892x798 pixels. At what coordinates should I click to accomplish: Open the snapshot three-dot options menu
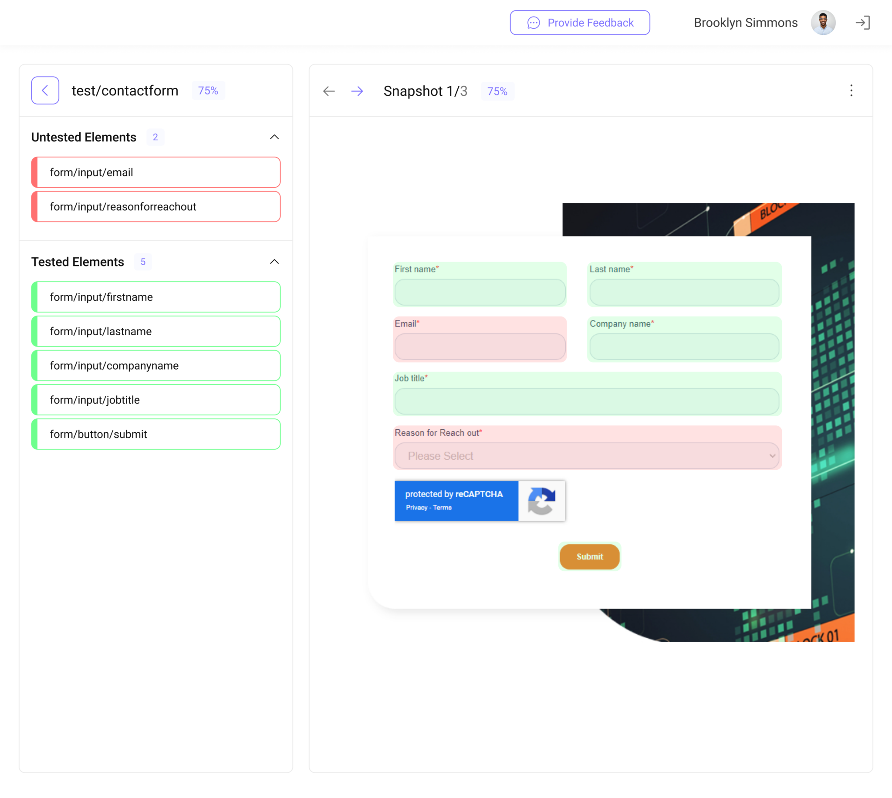click(851, 91)
